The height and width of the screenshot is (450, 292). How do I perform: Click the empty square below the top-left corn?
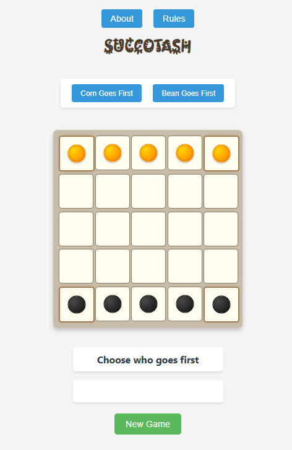76,191
